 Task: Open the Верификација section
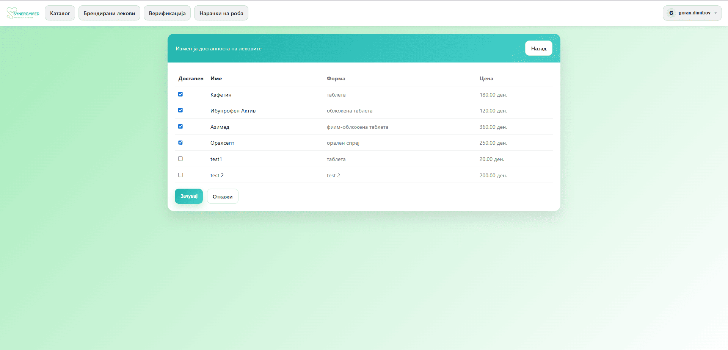click(167, 13)
